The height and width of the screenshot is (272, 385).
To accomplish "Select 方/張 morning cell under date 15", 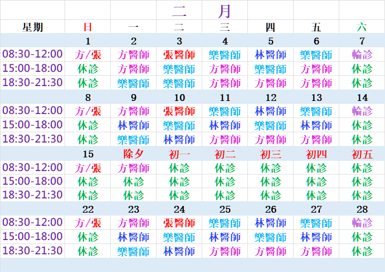I will coord(88,168).
